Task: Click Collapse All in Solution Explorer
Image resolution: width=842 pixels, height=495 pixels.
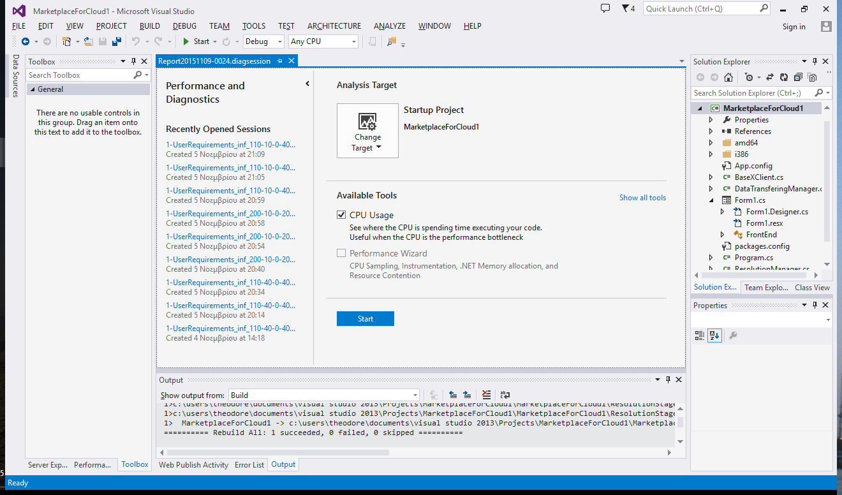Action: pos(798,77)
